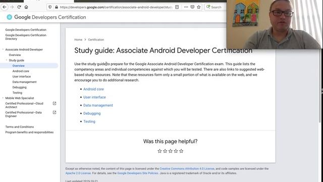This screenshot has width=323, height=182.
Task: Open Data management in the sidebar
Action: (25, 82)
